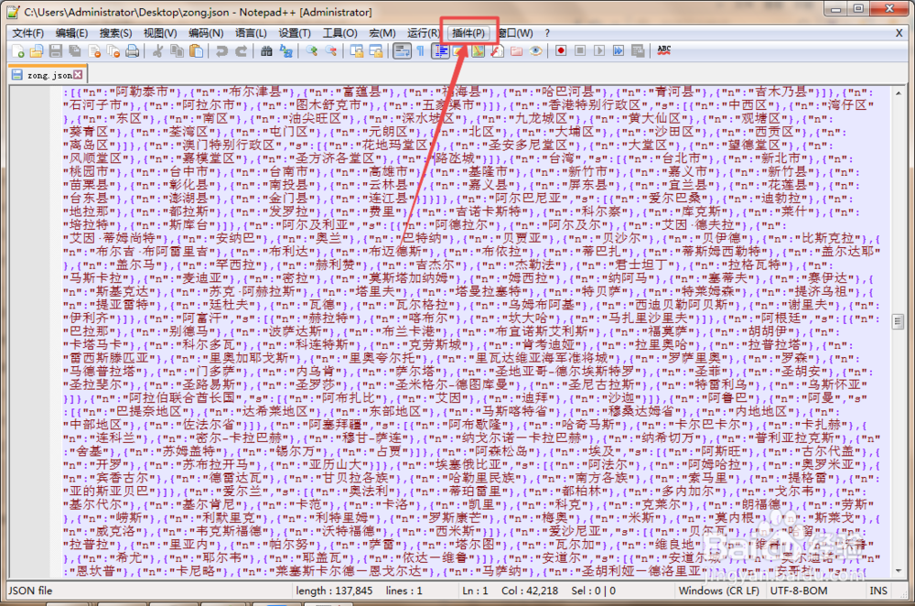Open Folder as Workspace icon
The image size is (915, 606).
pyautogui.click(x=516, y=51)
